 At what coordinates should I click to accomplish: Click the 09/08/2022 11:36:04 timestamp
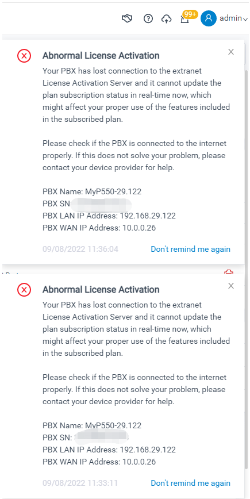point(80,249)
